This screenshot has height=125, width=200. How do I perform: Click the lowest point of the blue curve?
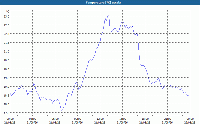click(x=61, y=110)
